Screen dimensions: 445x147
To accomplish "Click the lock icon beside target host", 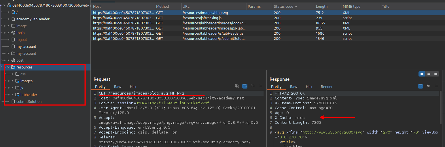I will point(9,5).
